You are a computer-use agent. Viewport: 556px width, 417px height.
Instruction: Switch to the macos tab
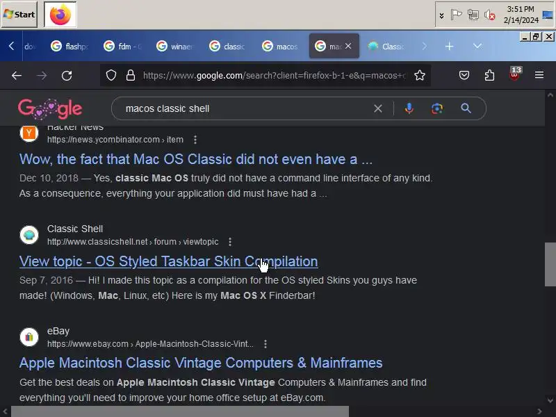281,46
